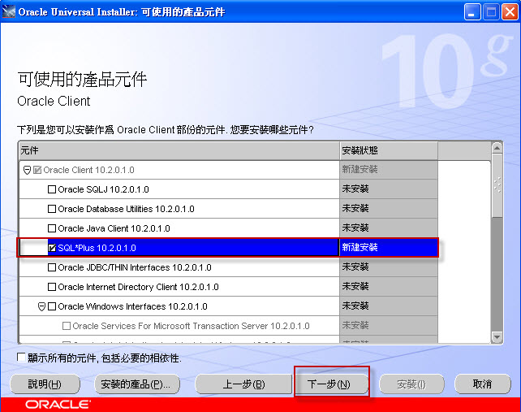
Task: Check the Oracle Internet Directory Client checkbox
Action: click(x=52, y=287)
